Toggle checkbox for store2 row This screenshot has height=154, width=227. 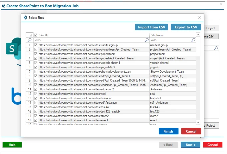click(36, 116)
